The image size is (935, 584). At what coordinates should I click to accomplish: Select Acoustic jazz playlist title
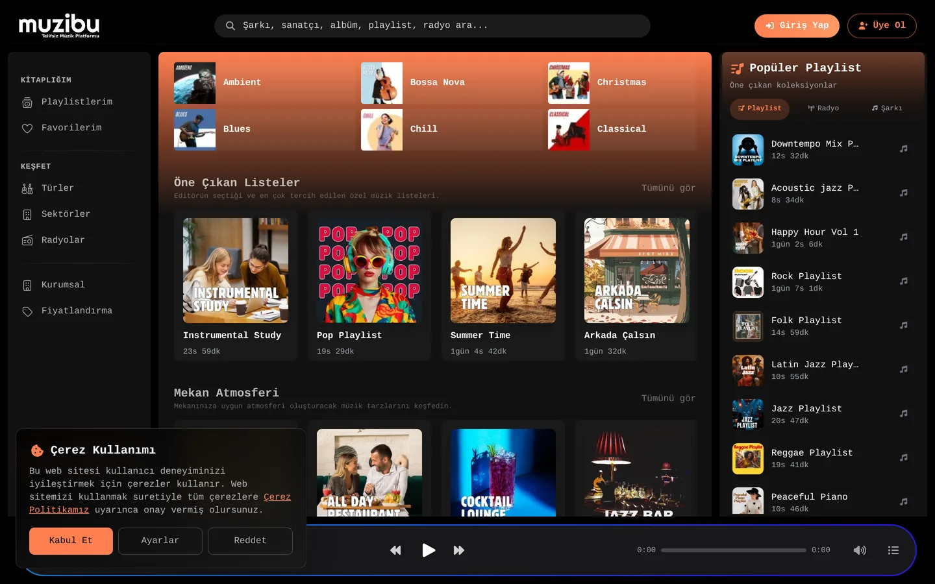[815, 188]
